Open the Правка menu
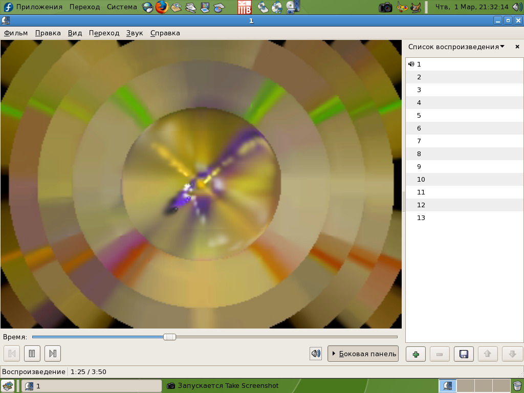524x393 pixels. tap(48, 33)
